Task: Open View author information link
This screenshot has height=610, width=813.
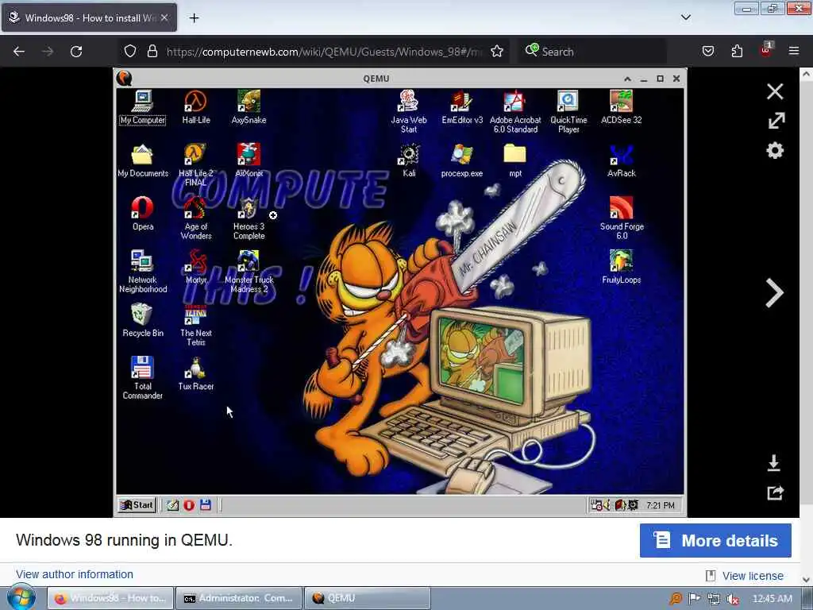Action: tap(75, 574)
